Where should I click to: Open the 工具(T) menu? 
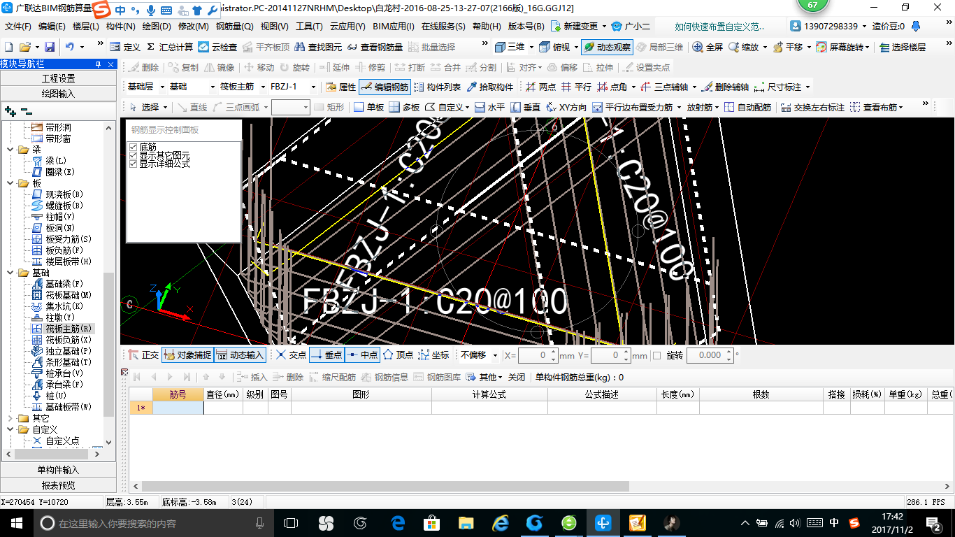point(309,27)
